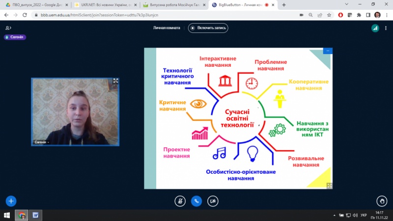This screenshot has height=221, width=393.
Task: Open a new browser tab
Action: pos(284,4)
